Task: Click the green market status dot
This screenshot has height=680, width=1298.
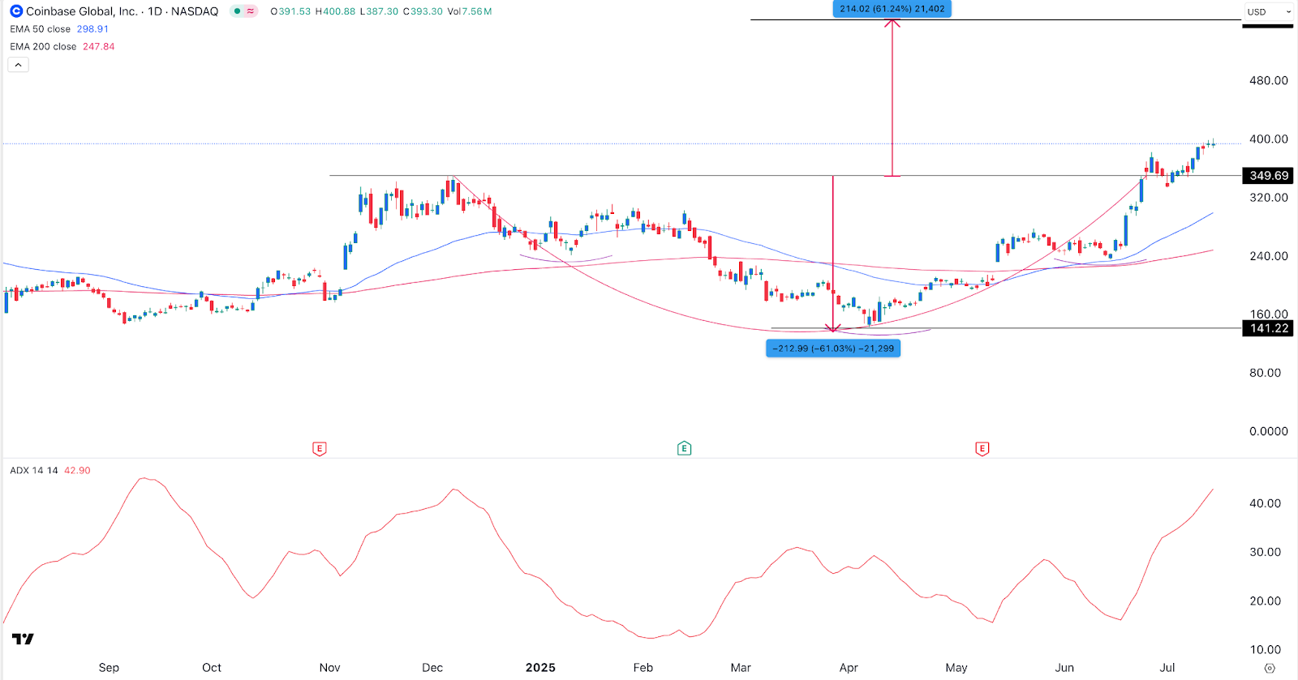Action: click(x=237, y=11)
